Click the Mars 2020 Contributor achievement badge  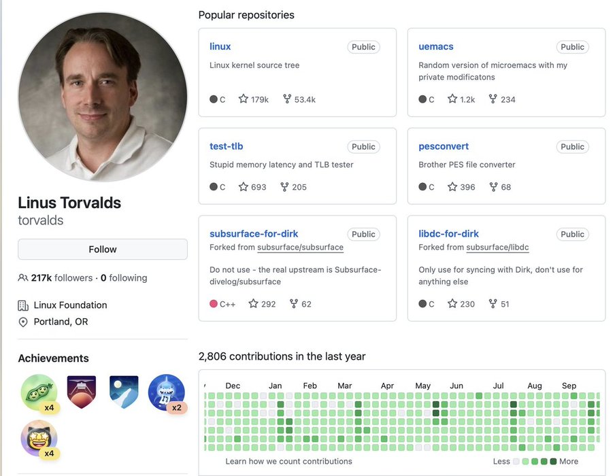click(82, 392)
